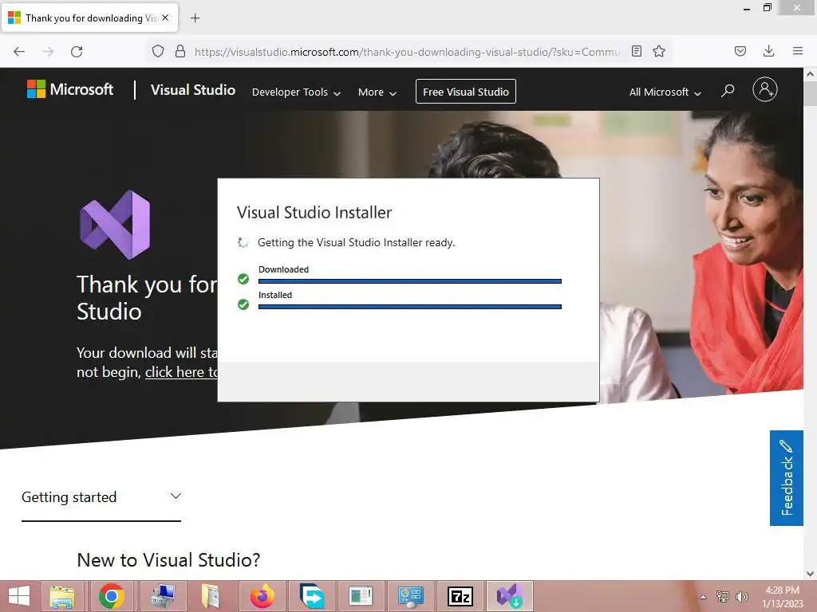Click the Microsoft logo

[70, 89]
